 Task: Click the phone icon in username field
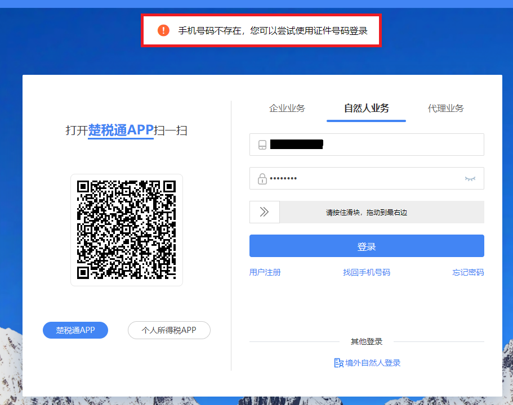click(262, 145)
